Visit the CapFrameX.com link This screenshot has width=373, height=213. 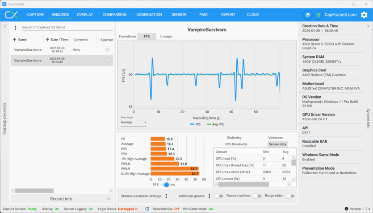[x=341, y=15]
